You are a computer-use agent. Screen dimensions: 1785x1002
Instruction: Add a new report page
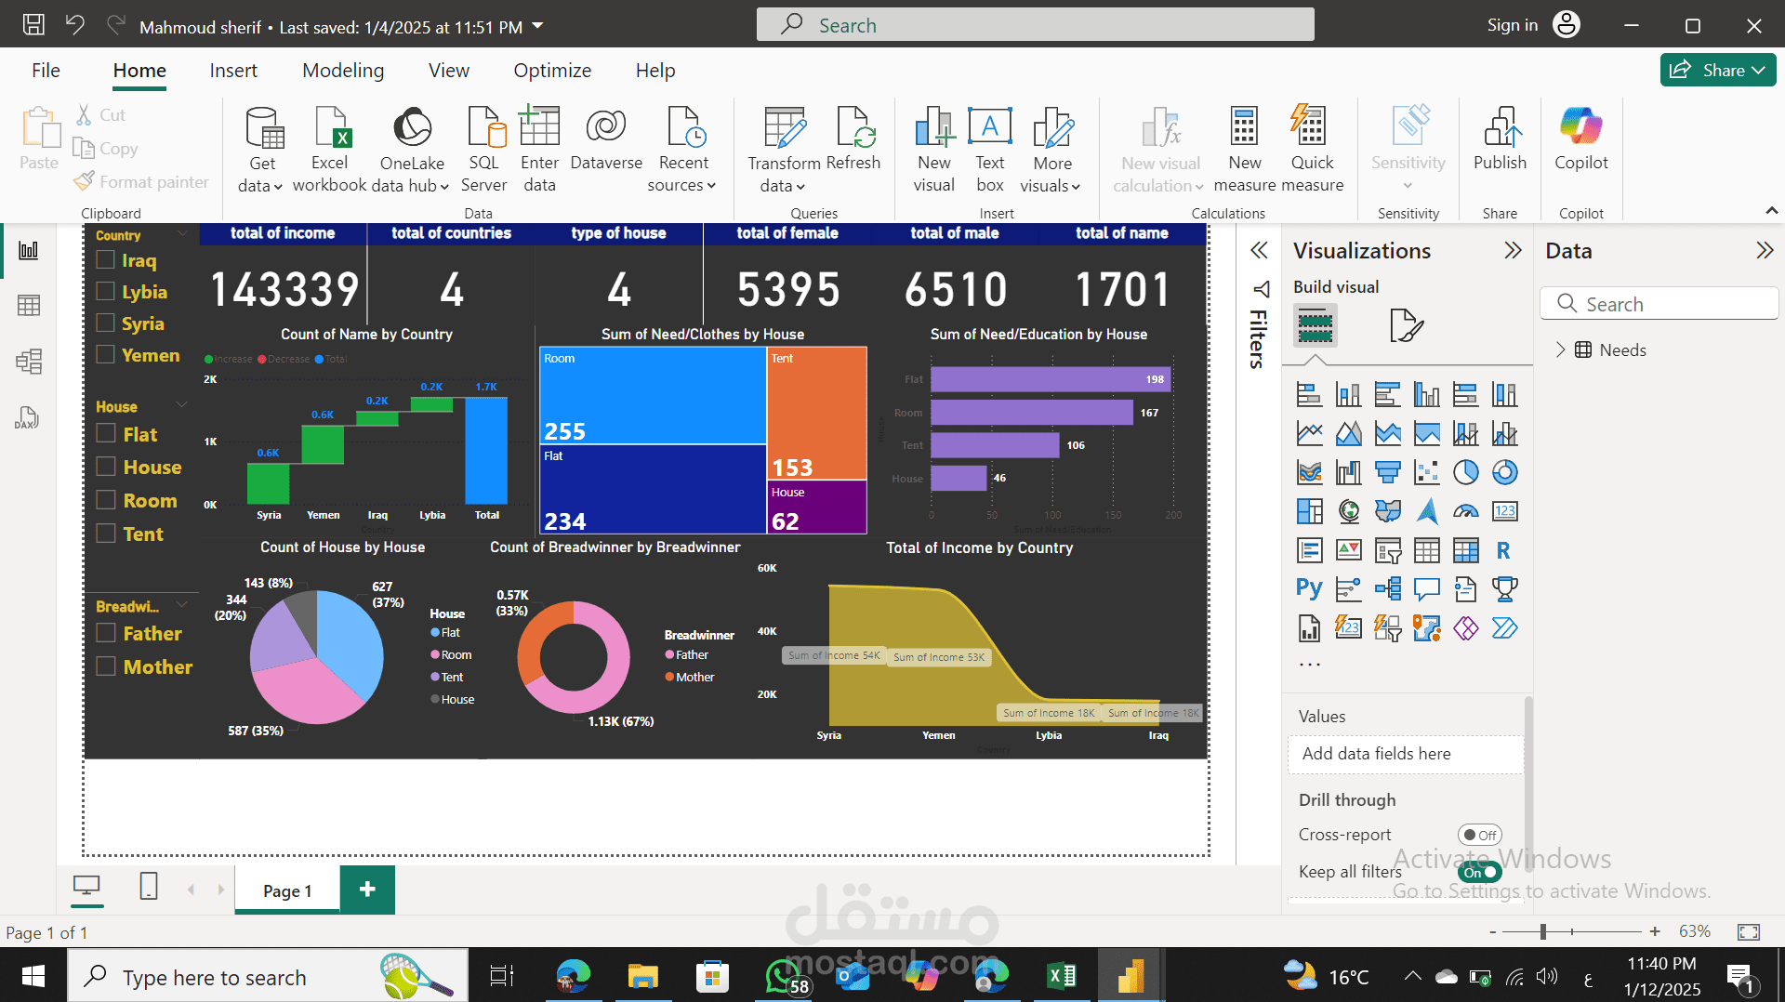pyautogui.click(x=367, y=890)
